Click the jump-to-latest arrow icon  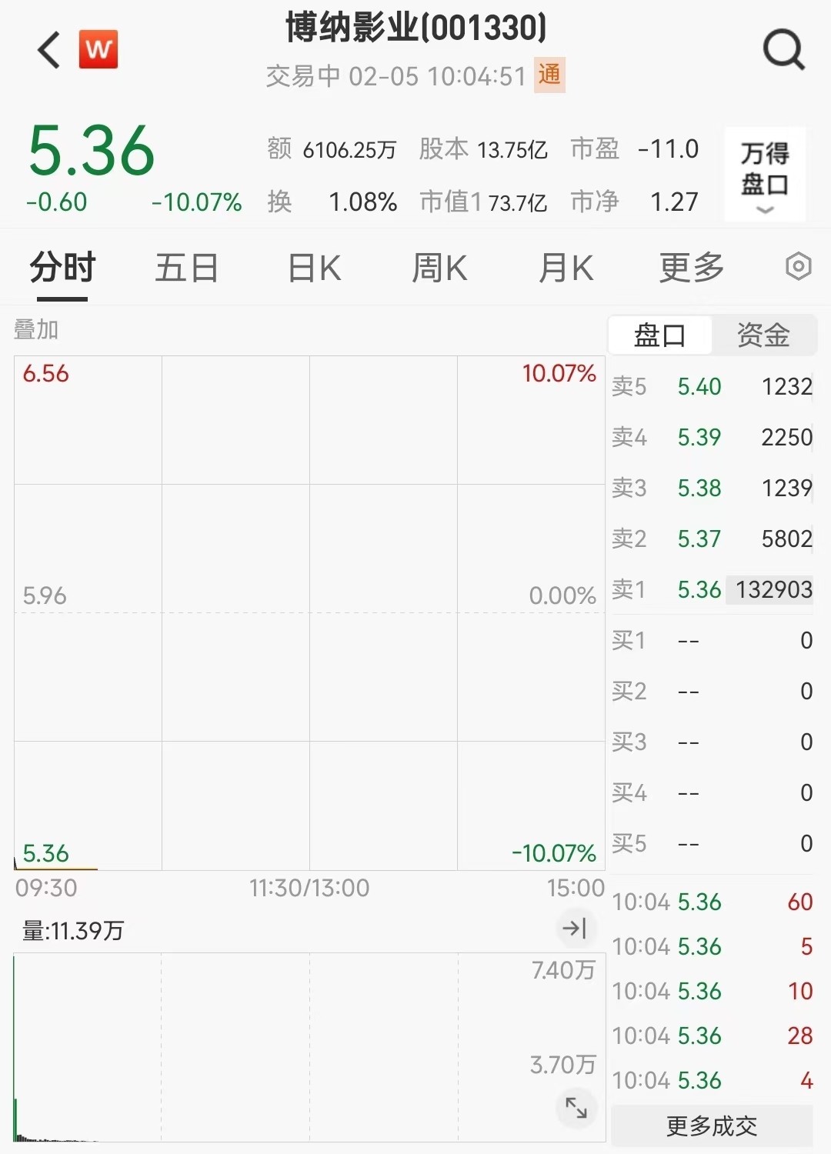point(575,928)
